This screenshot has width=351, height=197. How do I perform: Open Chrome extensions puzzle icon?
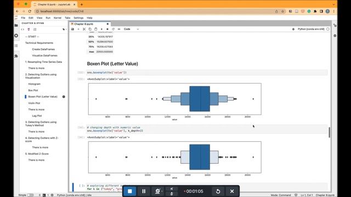coord(315,11)
